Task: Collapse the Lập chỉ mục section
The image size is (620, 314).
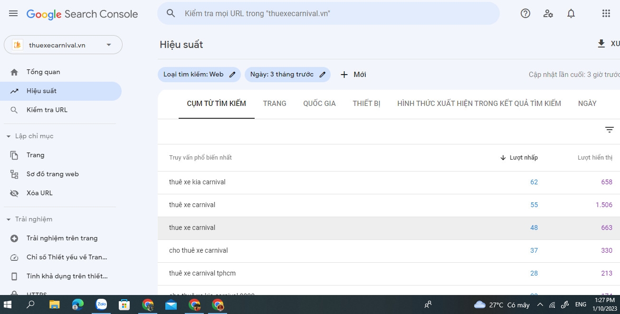Action: (x=9, y=136)
